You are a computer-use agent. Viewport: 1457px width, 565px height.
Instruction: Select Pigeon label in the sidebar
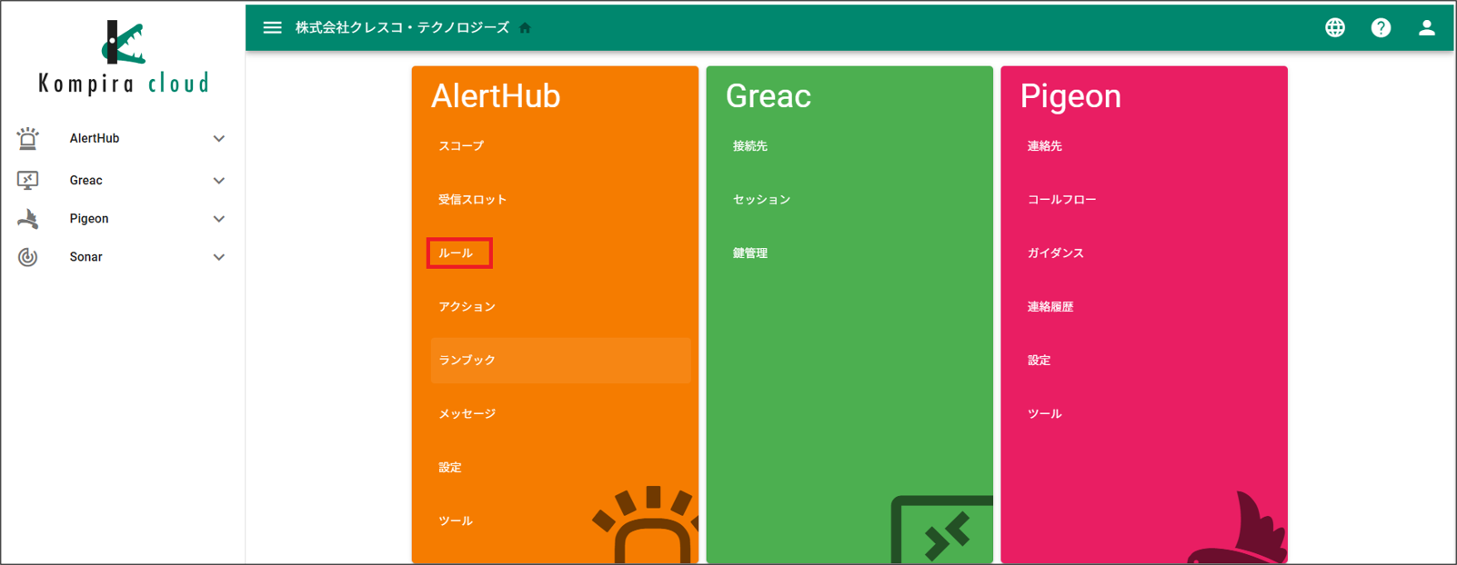89,218
